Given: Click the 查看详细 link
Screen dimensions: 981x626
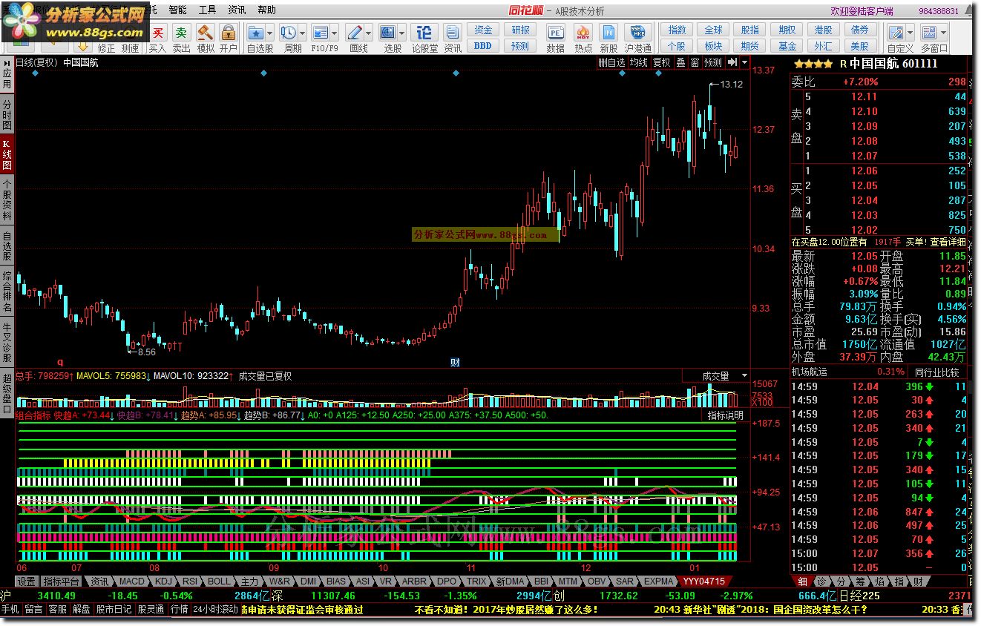Looking at the screenshot, I should (948, 242).
